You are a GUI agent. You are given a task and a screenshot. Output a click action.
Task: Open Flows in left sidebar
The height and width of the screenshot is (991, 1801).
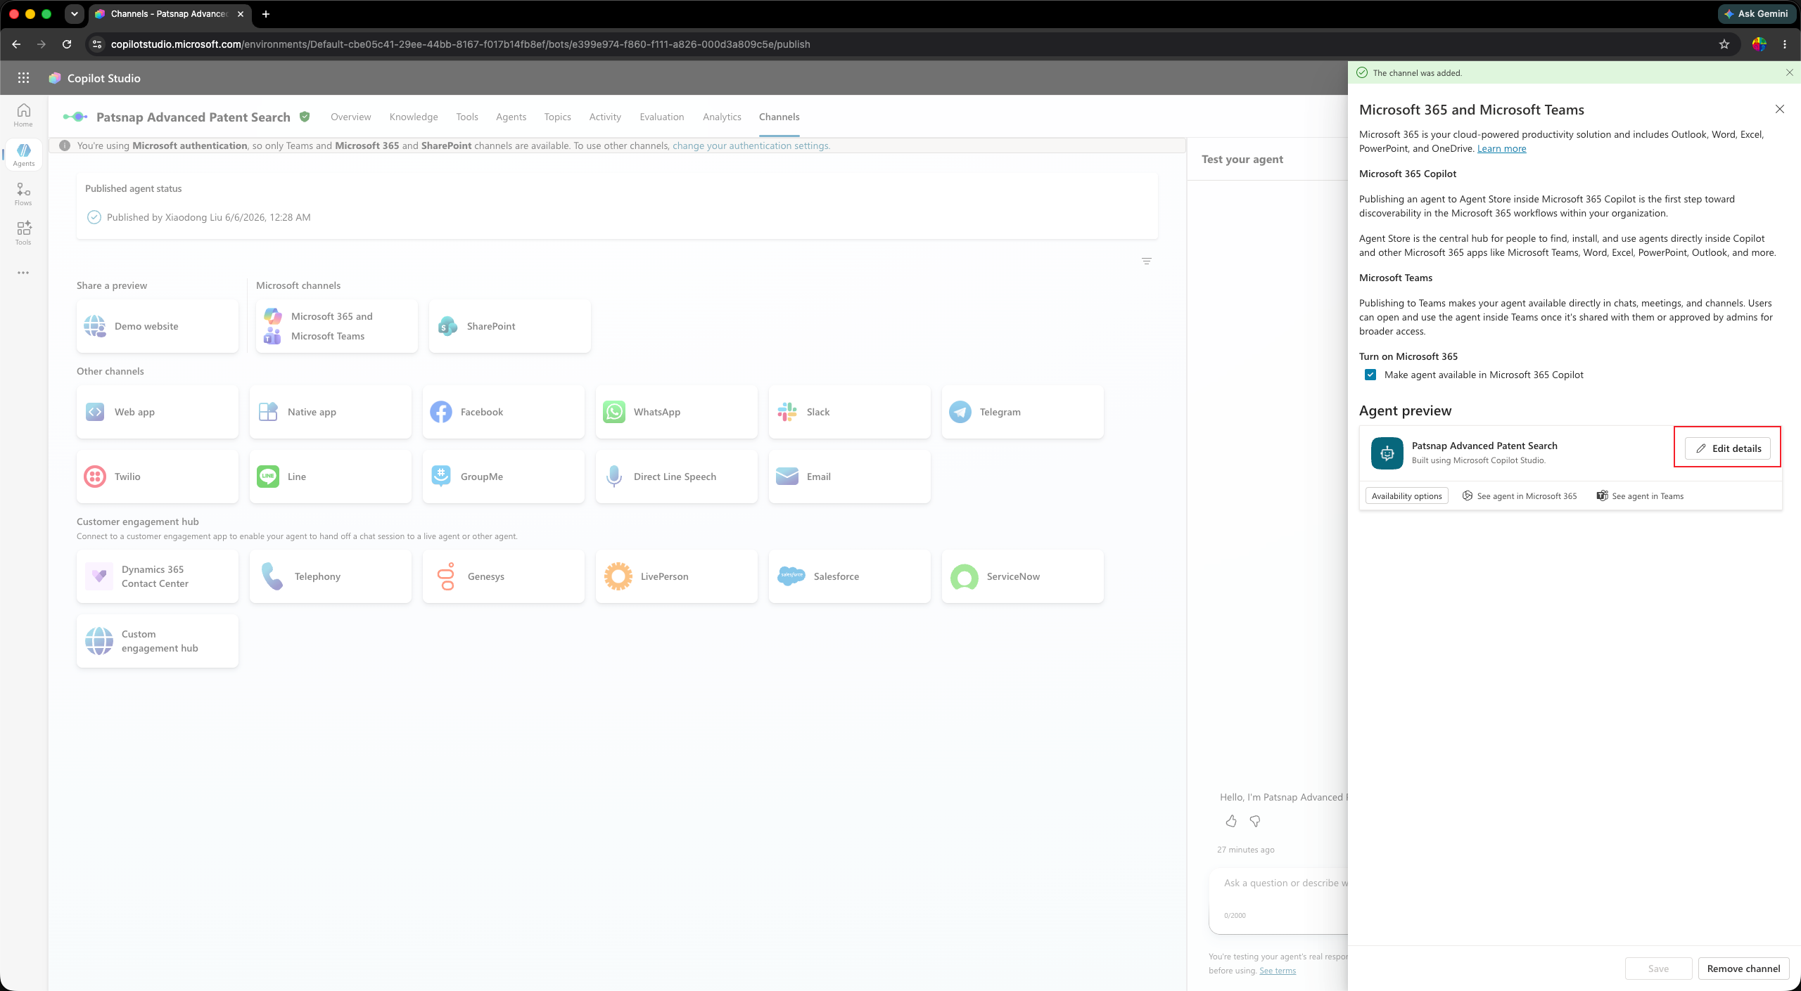[x=23, y=194]
